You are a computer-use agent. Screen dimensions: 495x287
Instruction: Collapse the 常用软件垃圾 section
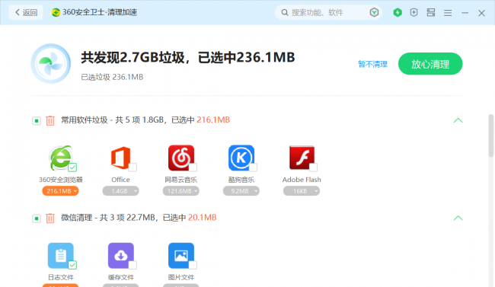tap(458, 120)
